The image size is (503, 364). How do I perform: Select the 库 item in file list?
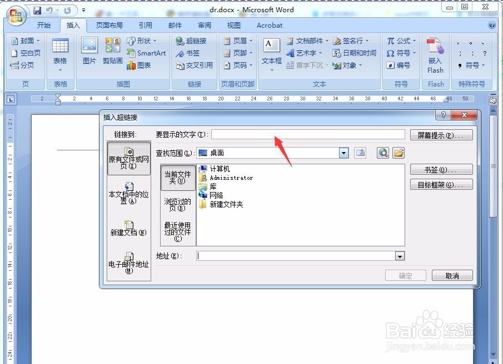click(x=208, y=186)
